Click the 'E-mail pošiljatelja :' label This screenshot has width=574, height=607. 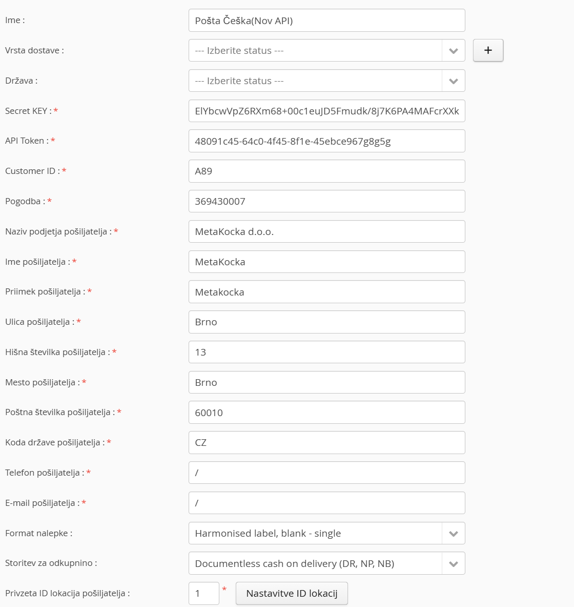(42, 503)
